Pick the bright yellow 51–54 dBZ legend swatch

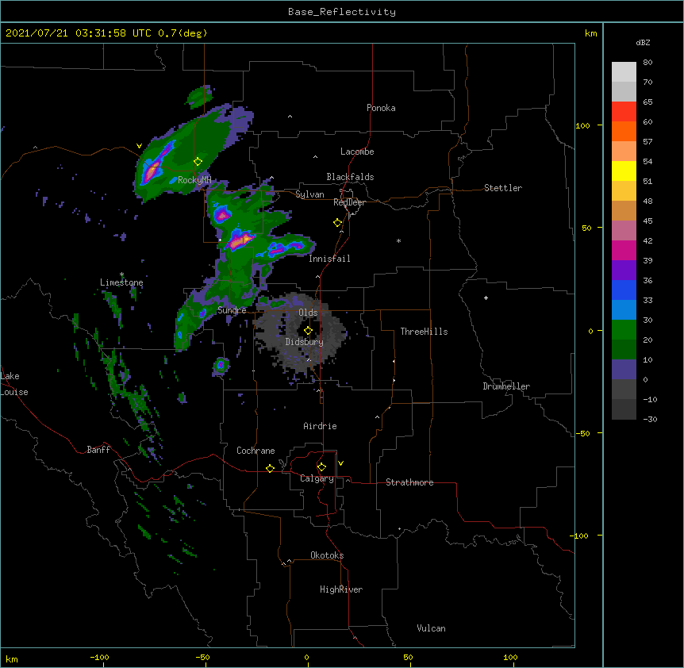[624, 171]
